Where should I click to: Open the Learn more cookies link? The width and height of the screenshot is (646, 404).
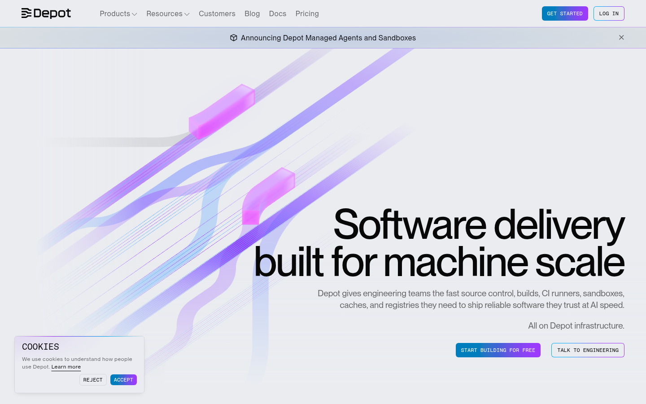tap(66, 367)
